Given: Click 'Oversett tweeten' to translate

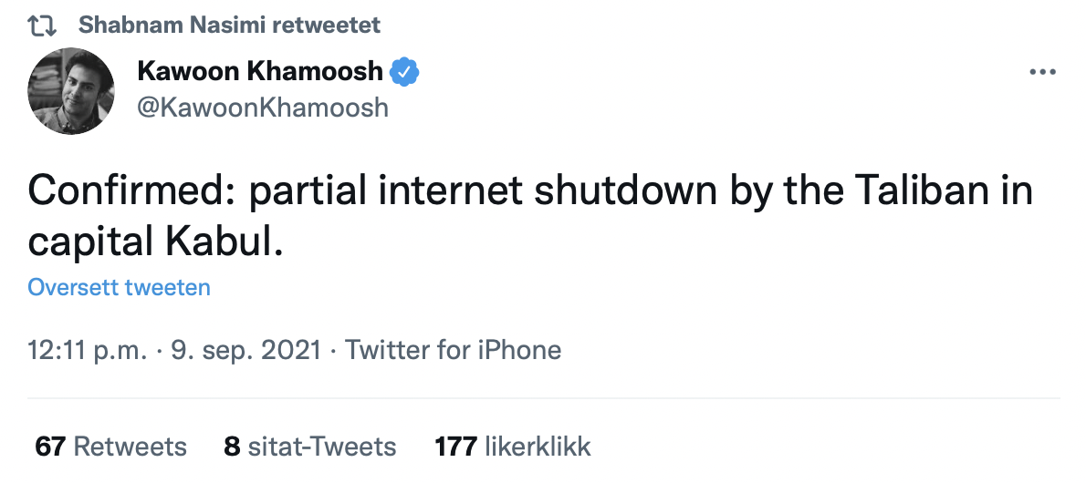Looking at the screenshot, I should [x=120, y=286].
